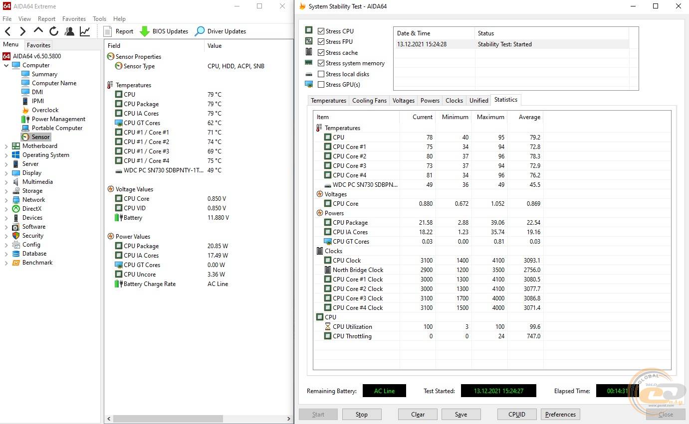Viewport: 689px width, 424px height.
Task: Open the graph chart toolbar icon
Action: (x=85, y=31)
